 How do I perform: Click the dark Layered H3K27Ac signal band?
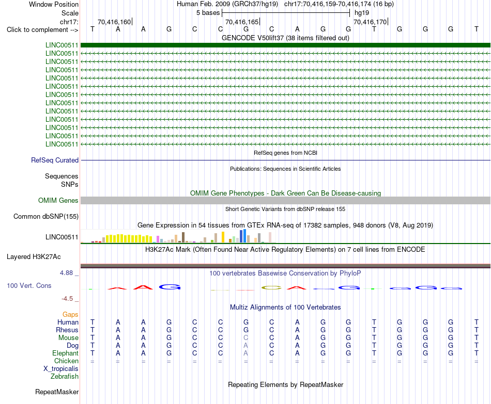[x=285, y=266]
